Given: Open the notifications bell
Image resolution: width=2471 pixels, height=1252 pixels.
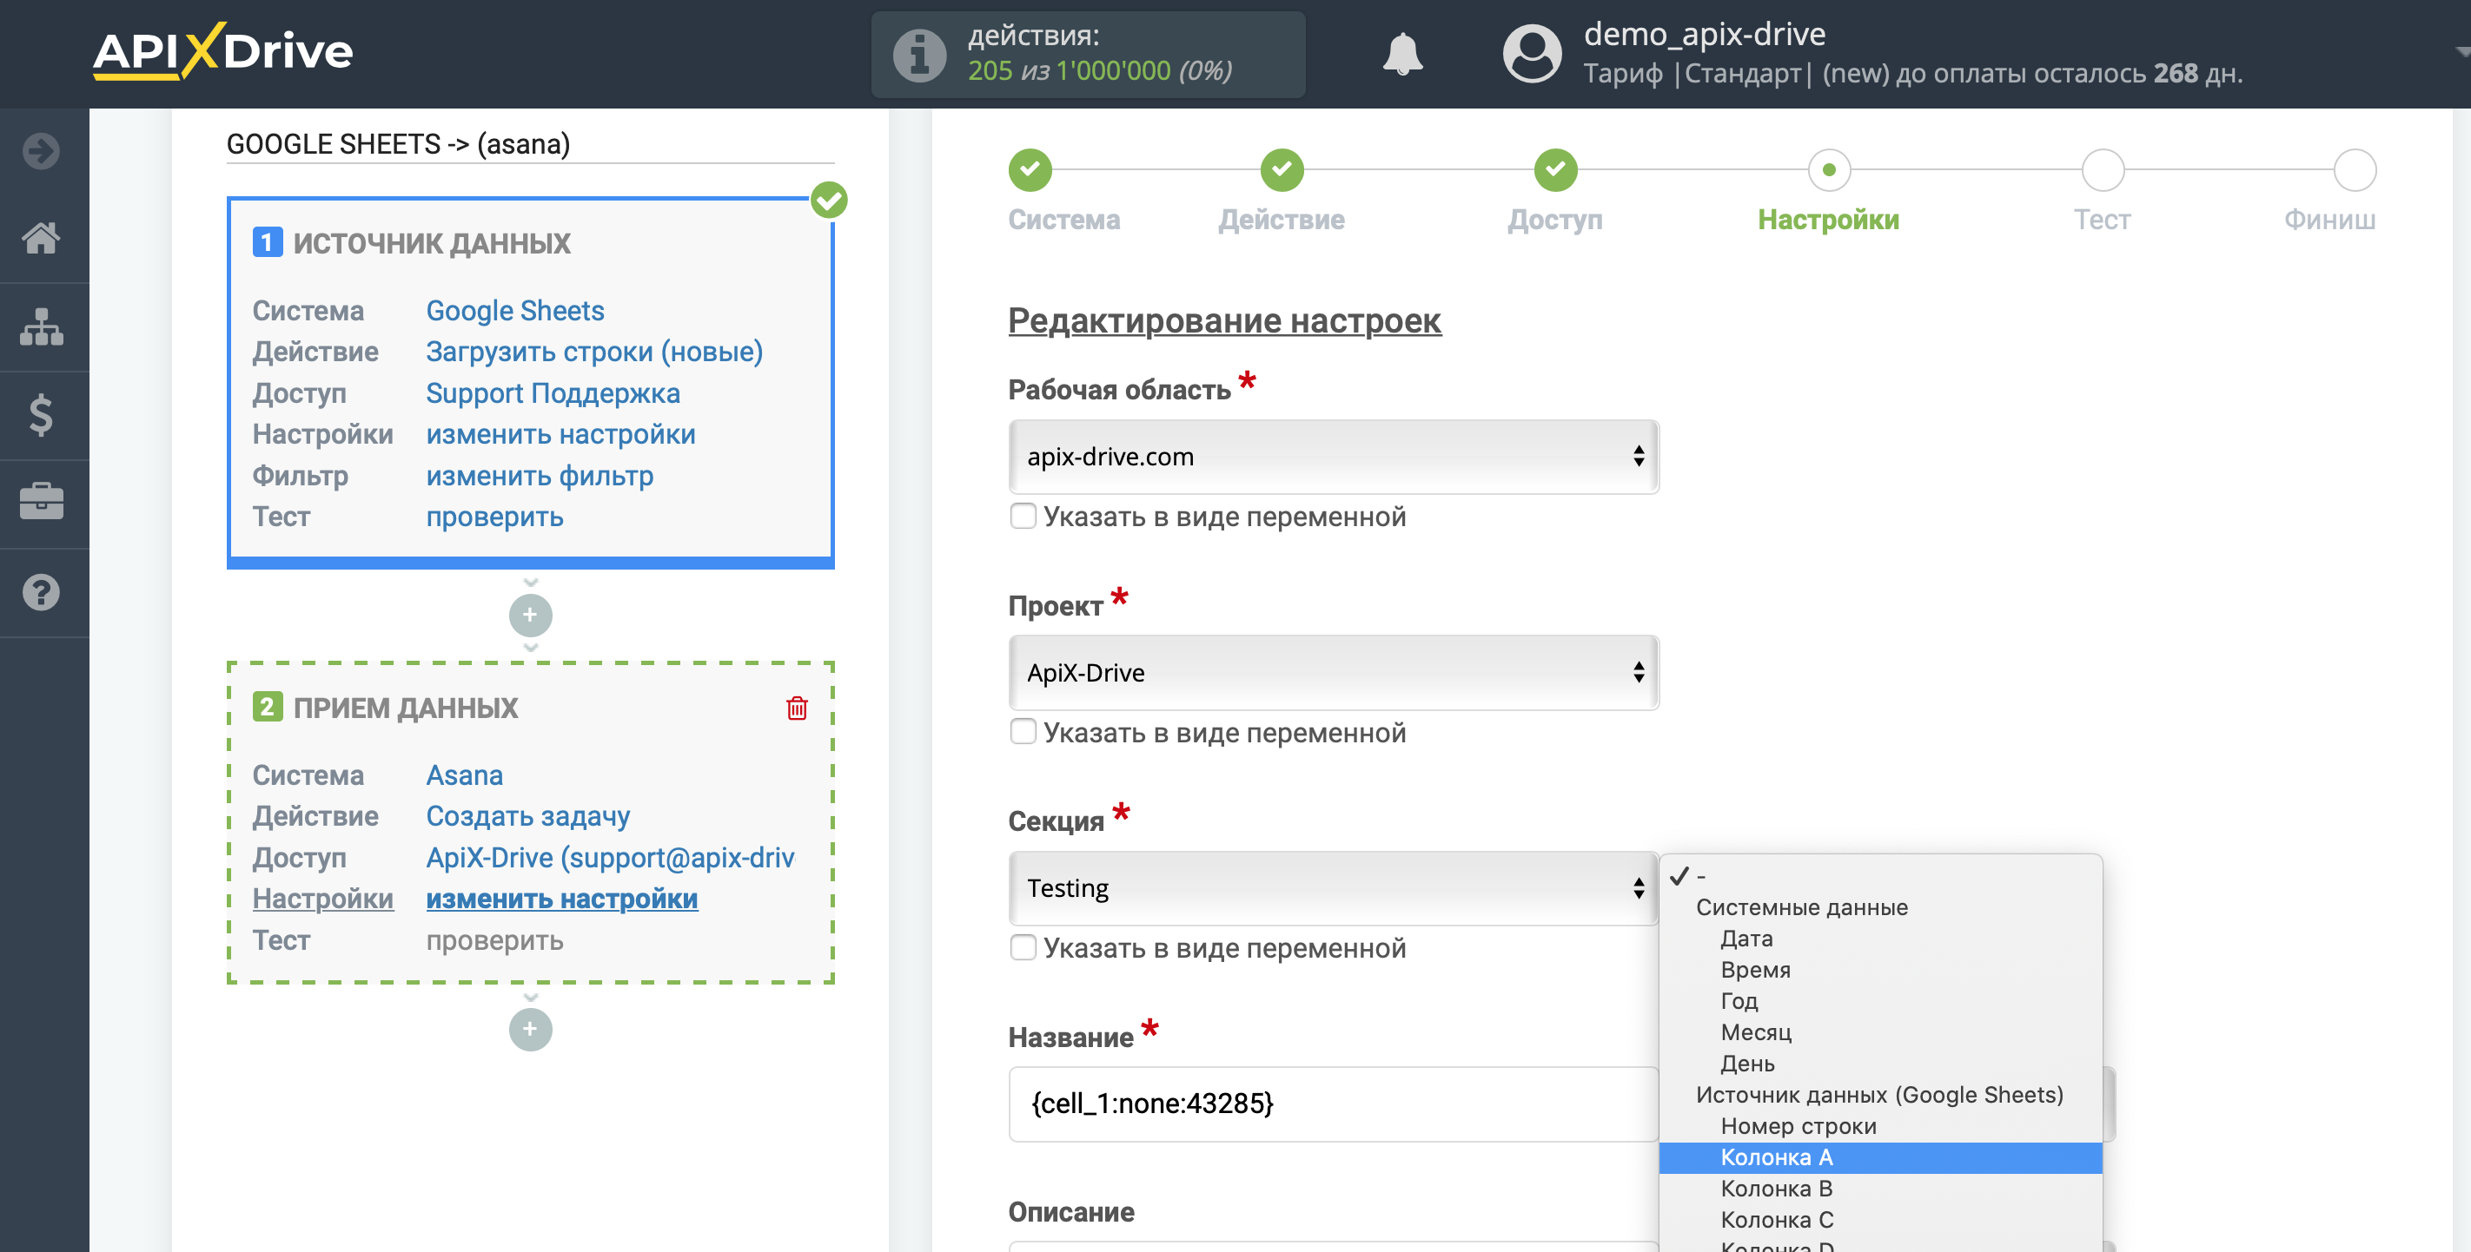Looking at the screenshot, I should (x=1401, y=54).
